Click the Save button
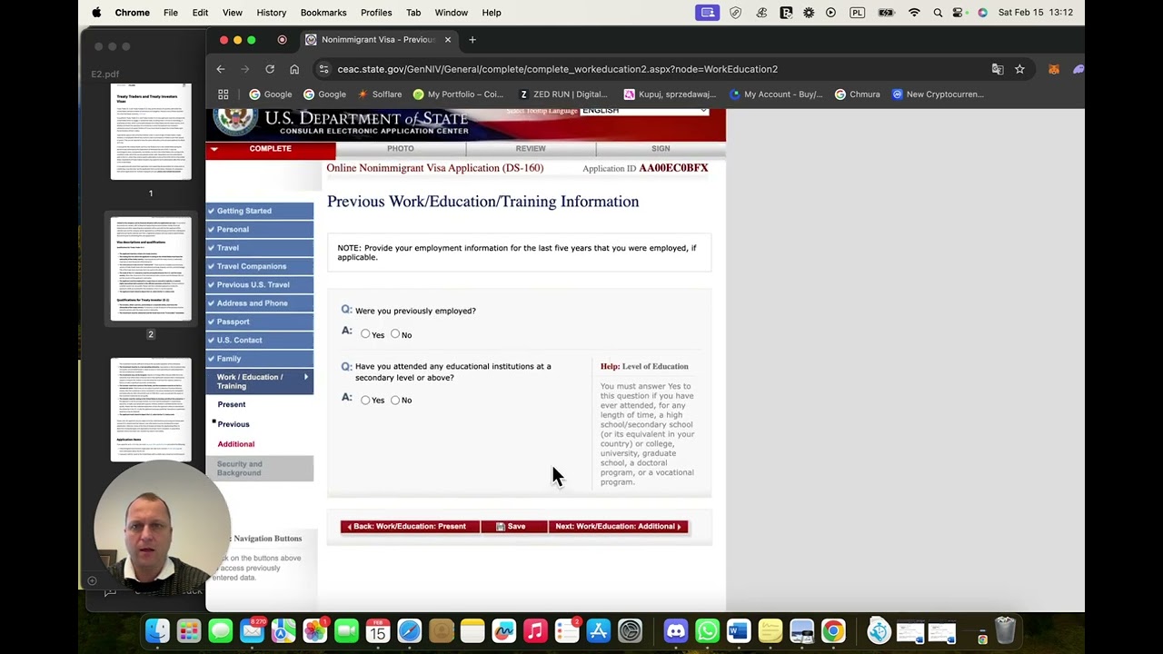 [x=514, y=527]
